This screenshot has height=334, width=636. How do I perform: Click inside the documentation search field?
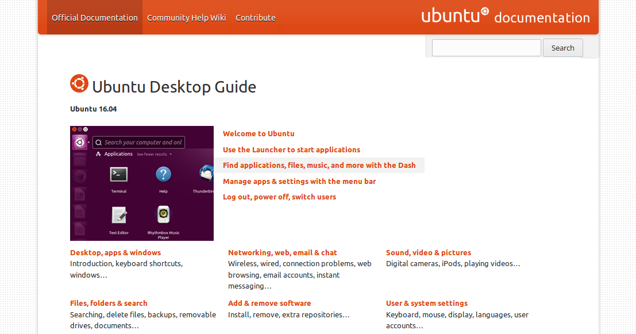point(486,48)
